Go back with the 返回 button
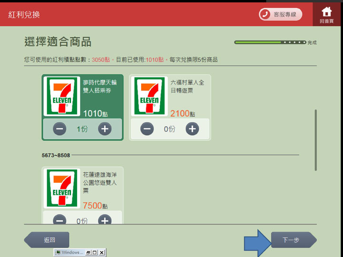Viewport: 343px width, 257px height. [47, 240]
